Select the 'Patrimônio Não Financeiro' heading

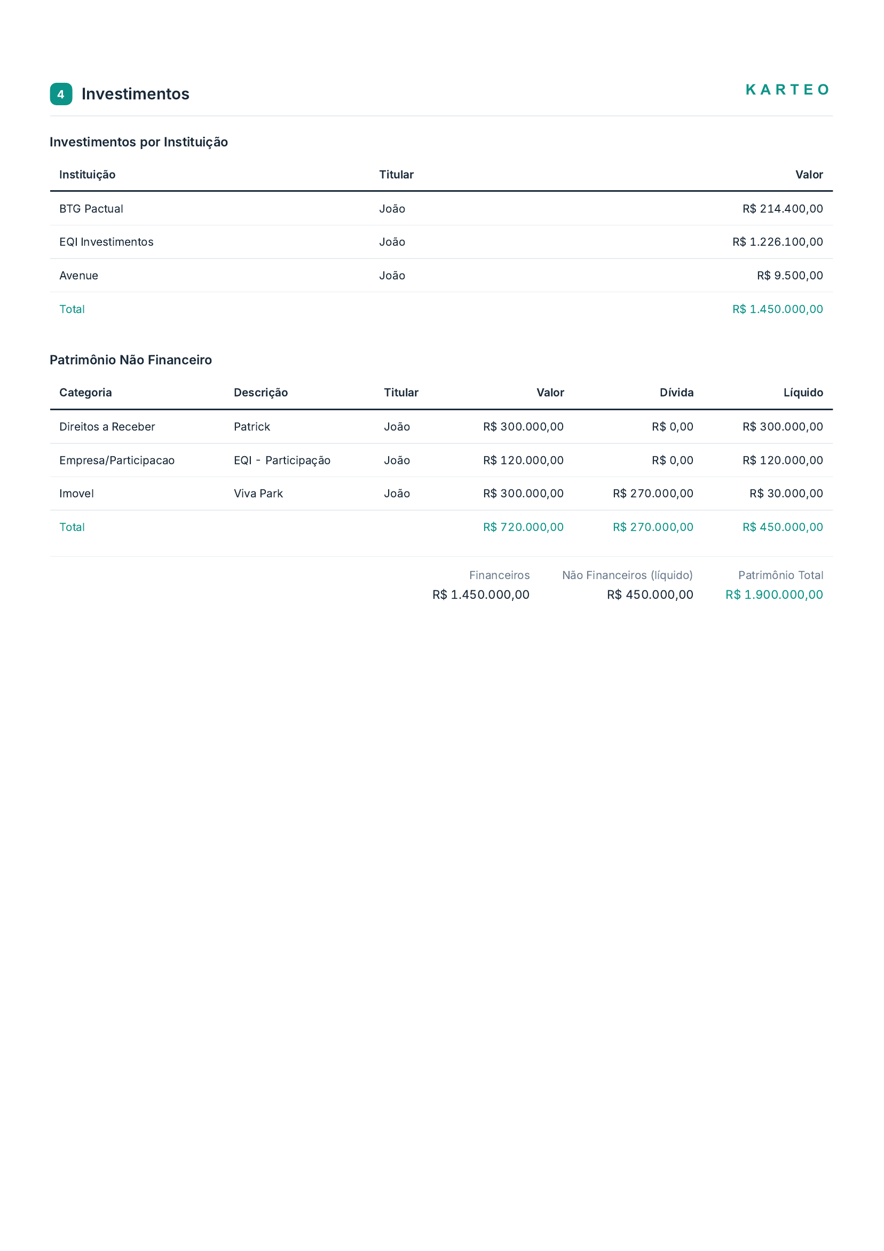coord(131,359)
